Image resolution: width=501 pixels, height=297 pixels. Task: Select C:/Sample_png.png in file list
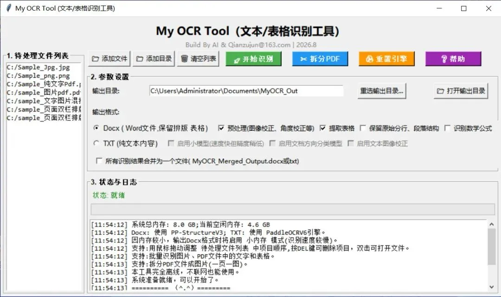point(44,76)
